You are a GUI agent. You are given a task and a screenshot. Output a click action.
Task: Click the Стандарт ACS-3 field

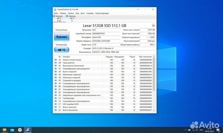124,48
